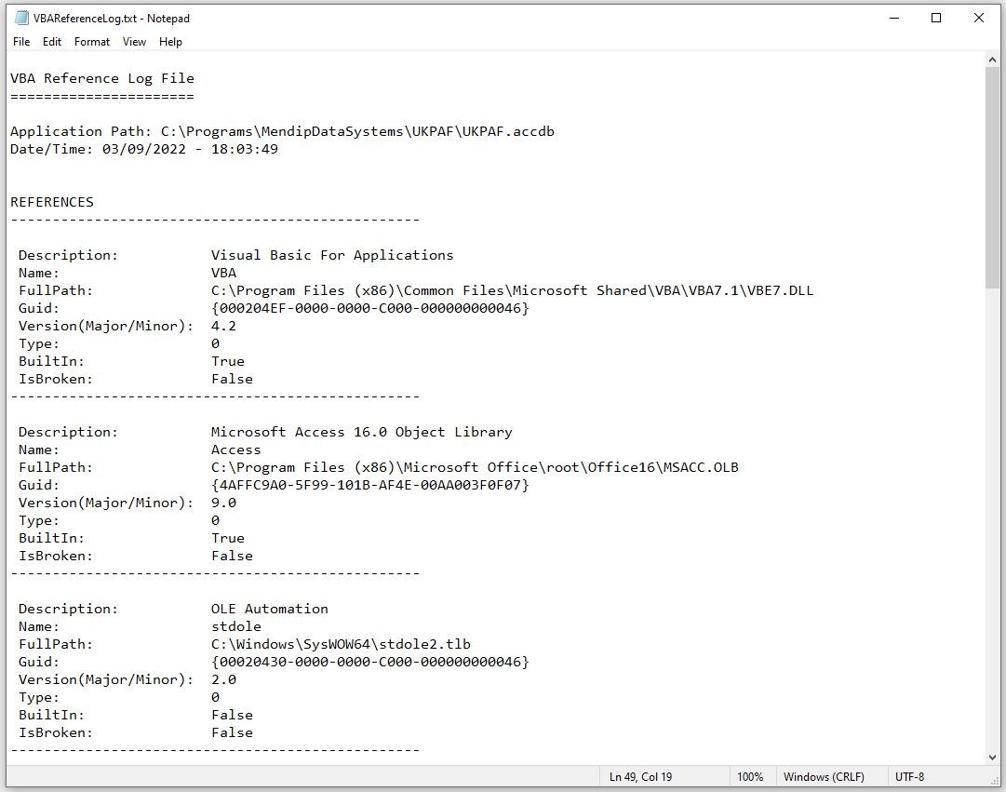Screen dimensions: 1006x792
Task: Click the VBAReferenceLog.txt title bar text
Action: pyautogui.click(x=112, y=19)
